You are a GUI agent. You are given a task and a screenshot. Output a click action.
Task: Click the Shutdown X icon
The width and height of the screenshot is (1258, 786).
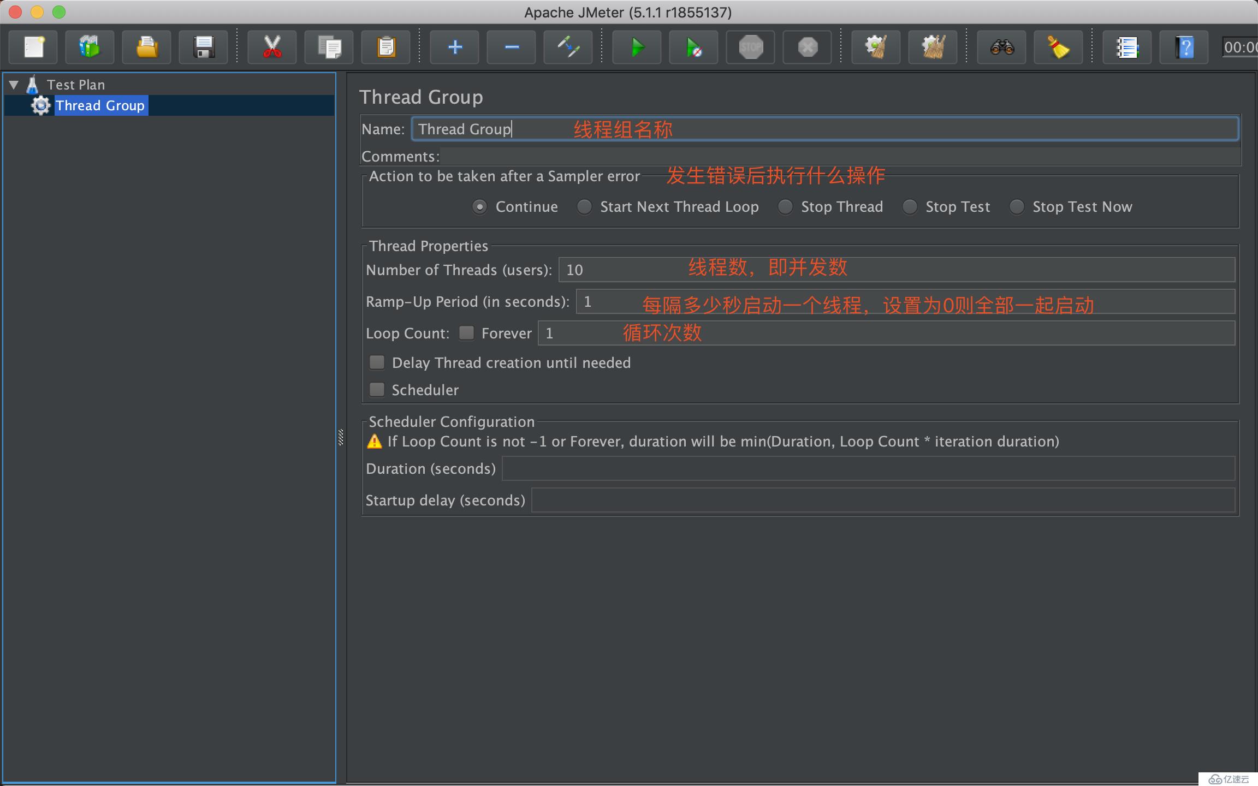[808, 47]
